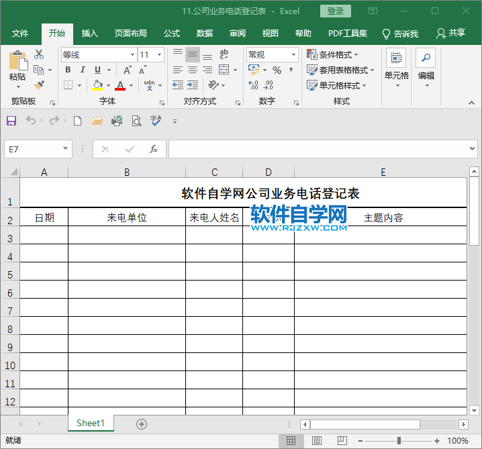
Task: Switch to the PDF工具集 tab
Action: point(348,33)
